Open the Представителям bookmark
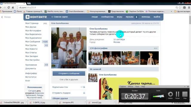191x107 pixels. [x=116, y=11]
